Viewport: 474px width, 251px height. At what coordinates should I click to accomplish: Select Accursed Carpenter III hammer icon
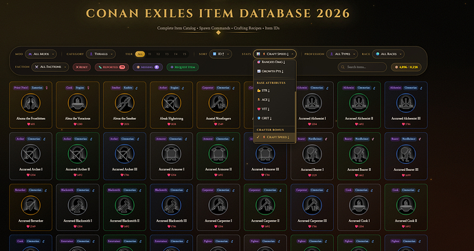[312, 205]
